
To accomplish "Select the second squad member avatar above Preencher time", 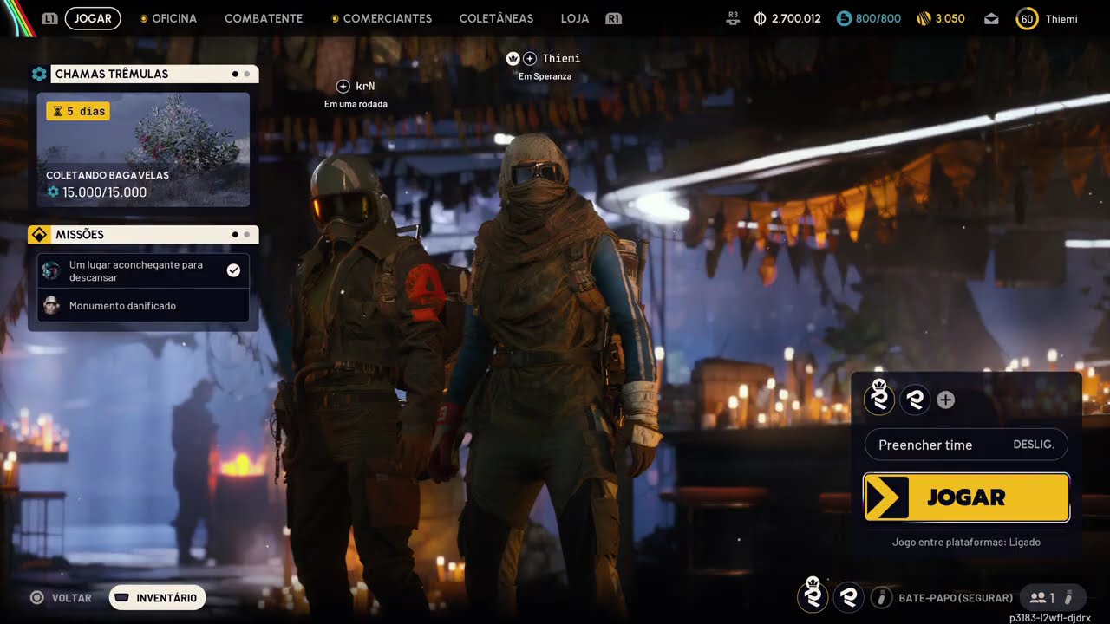I will pyautogui.click(x=915, y=400).
